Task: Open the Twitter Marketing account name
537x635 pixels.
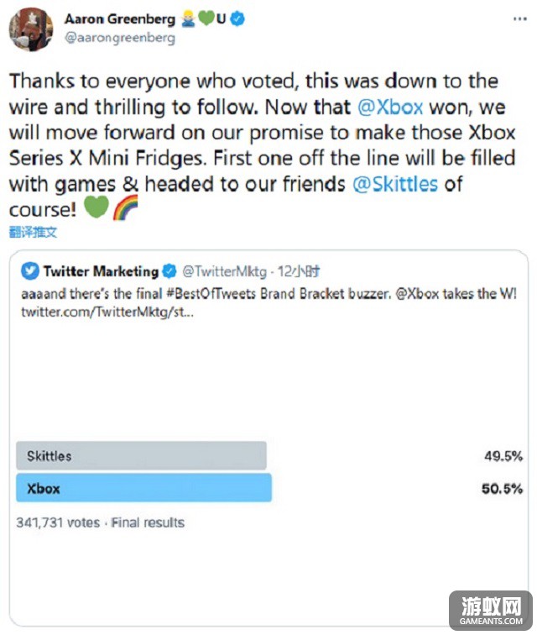Action: 101,271
